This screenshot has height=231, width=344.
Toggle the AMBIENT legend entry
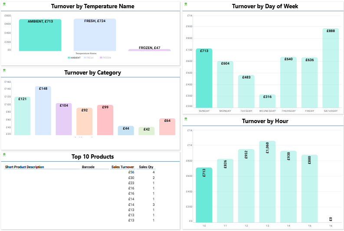point(74,58)
